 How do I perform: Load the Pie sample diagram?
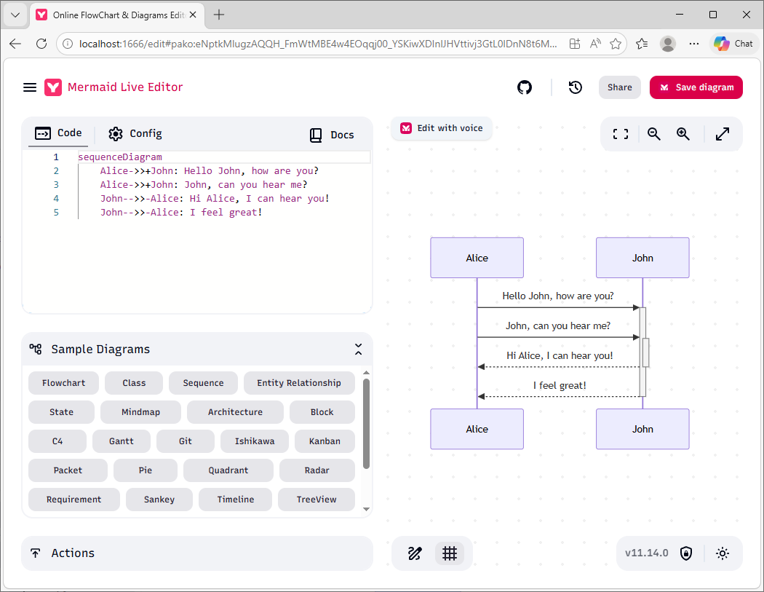[146, 470]
